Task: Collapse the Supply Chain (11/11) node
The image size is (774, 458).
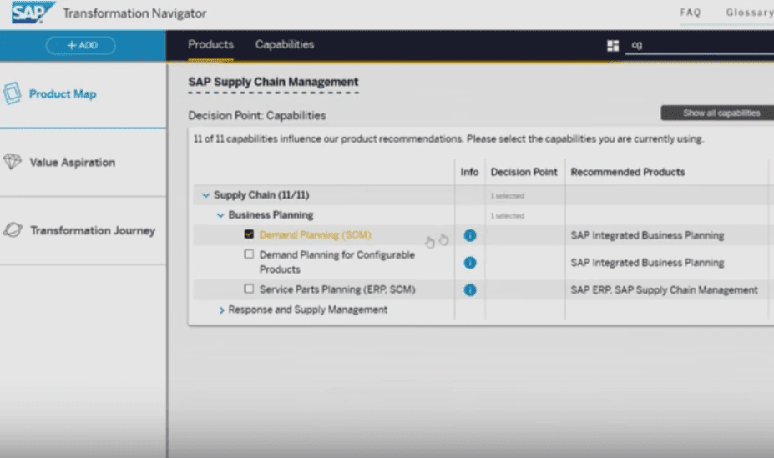Action: 206,195
